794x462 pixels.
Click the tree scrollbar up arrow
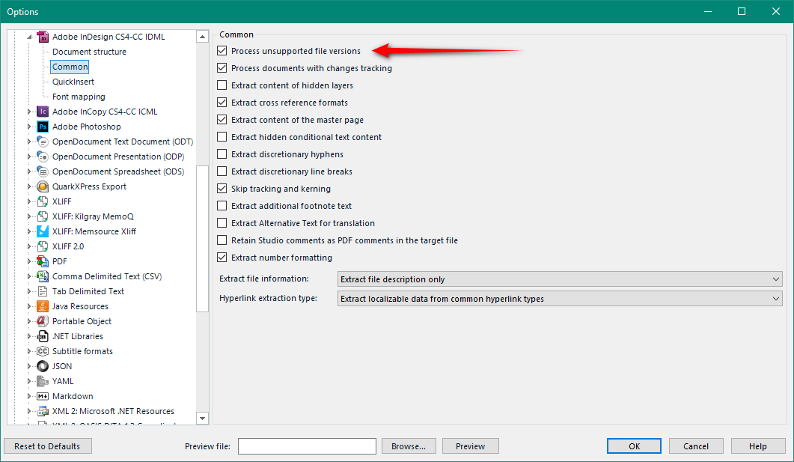[x=203, y=37]
